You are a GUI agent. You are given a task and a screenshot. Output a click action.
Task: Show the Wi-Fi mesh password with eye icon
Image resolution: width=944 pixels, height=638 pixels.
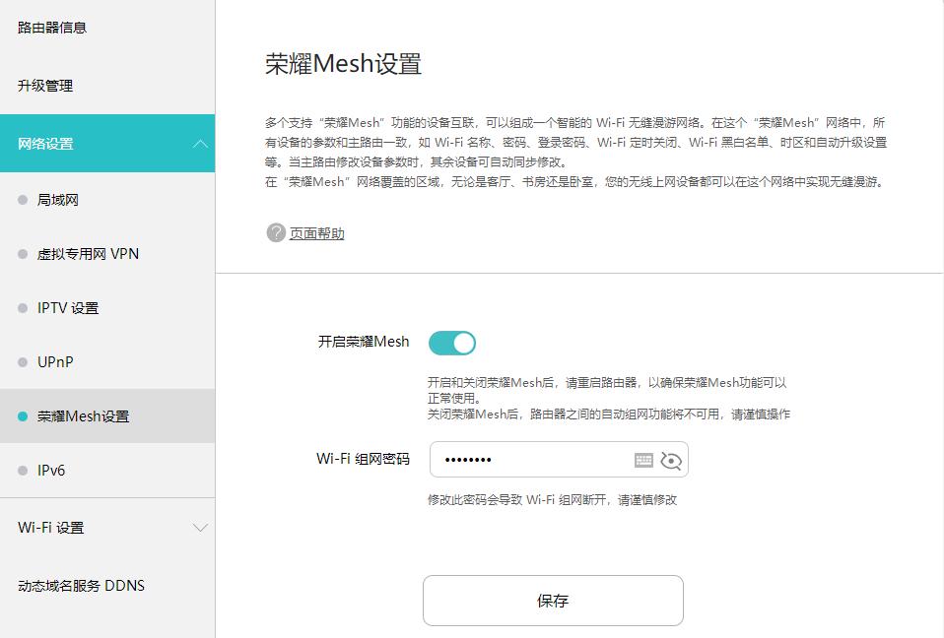(x=672, y=460)
